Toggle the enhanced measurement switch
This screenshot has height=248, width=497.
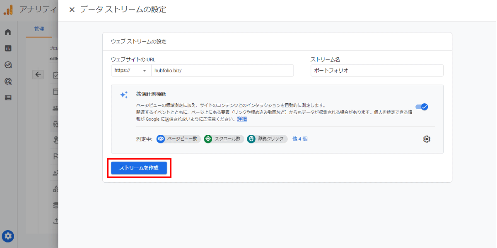click(422, 107)
